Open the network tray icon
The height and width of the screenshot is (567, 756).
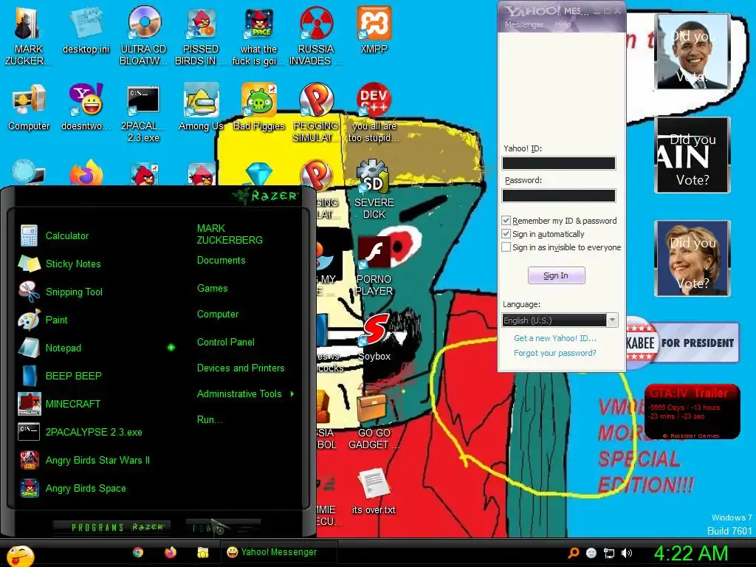609,553
